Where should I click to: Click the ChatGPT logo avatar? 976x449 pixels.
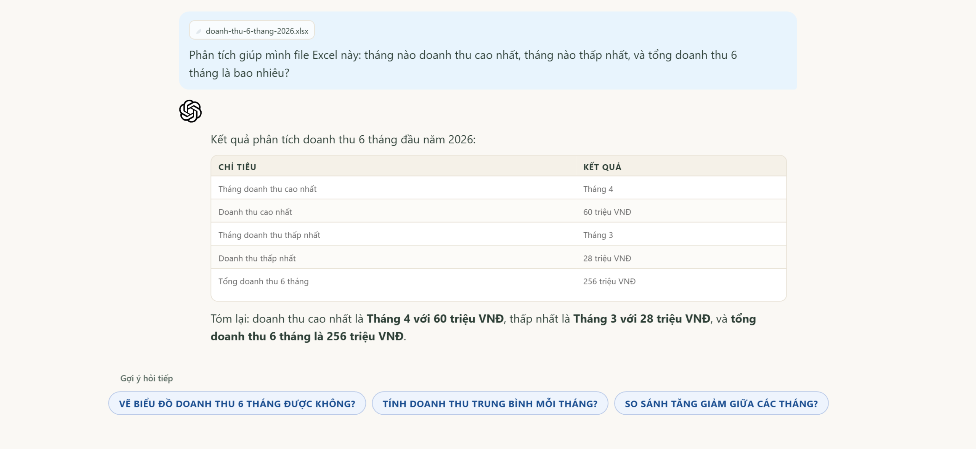point(190,111)
